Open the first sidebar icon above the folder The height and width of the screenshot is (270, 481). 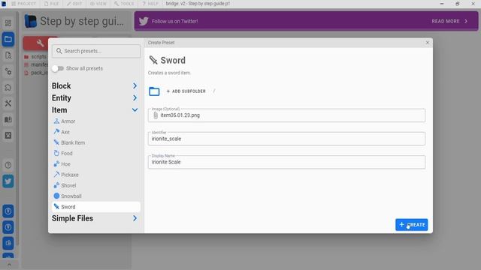8,23
